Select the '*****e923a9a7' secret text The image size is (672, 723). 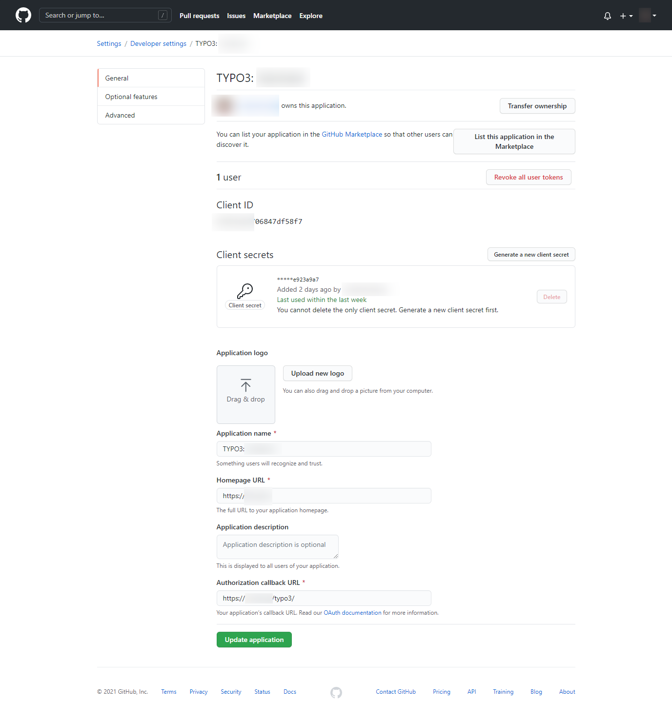pos(298,280)
